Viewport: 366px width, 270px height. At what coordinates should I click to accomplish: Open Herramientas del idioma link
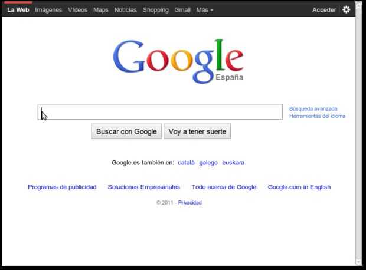click(317, 116)
